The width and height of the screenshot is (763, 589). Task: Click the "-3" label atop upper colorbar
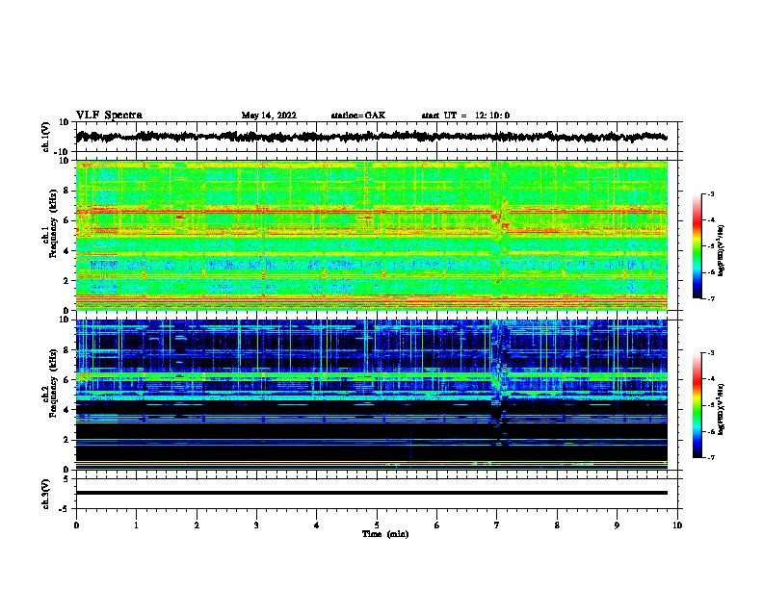tap(710, 194)
